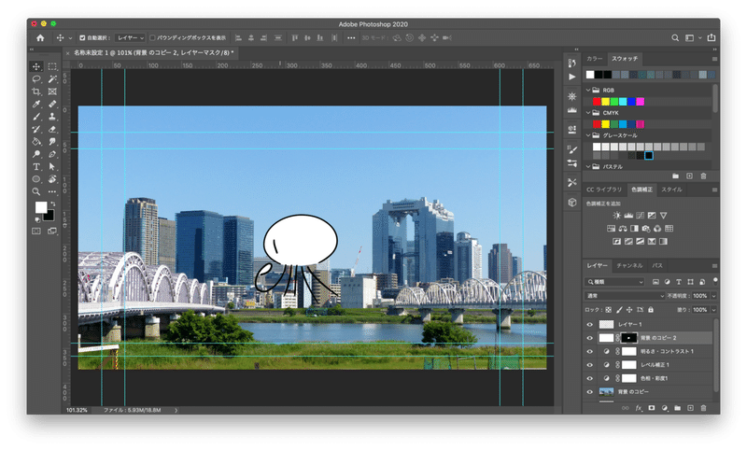Viewport: 747px width, 450px height.
Task: Click the fx layer style icon
Action: point(639,408)
